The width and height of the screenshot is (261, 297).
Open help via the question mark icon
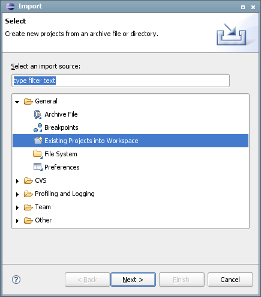[16, 280]
